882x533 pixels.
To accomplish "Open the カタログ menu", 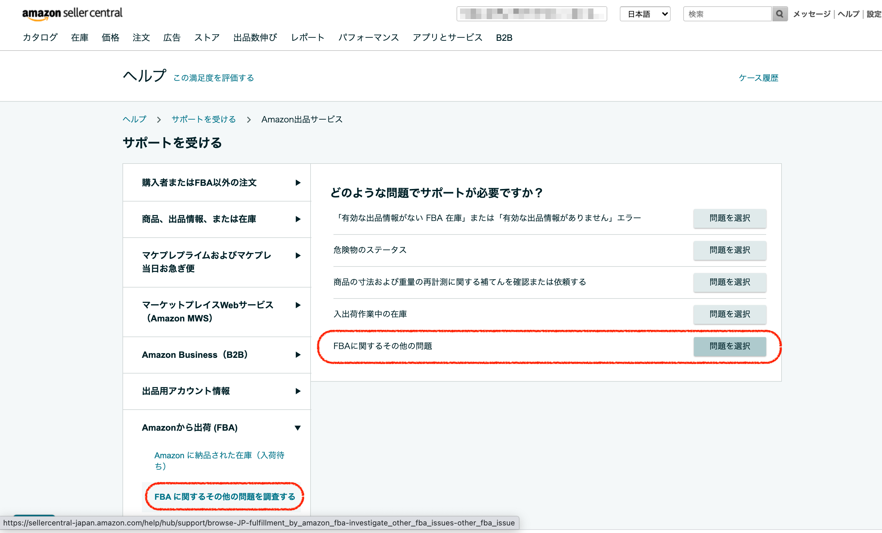I will click(40, 38).
